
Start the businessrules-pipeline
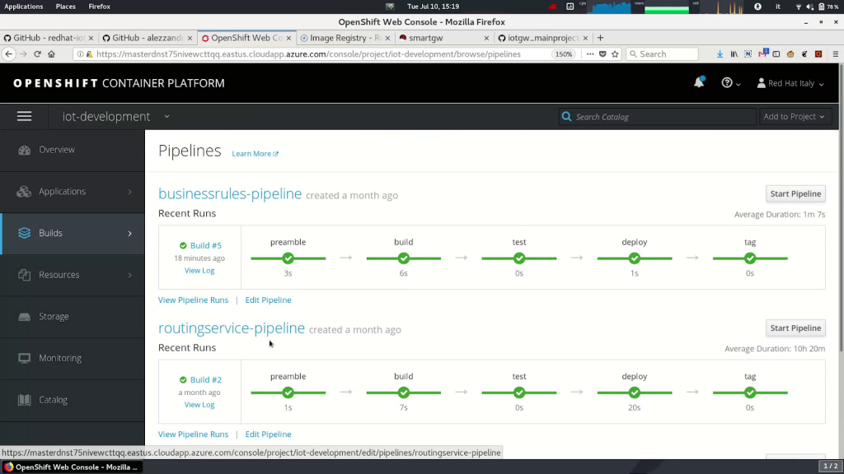point(795,193)
